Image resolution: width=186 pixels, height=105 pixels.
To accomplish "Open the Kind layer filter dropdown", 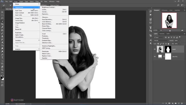I will (x=159, y=37).
